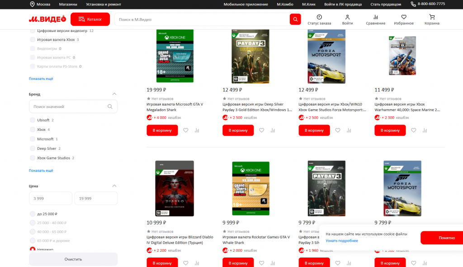This screenshot has width=463, height=267.
Task: Go to Магазины in top bar
Action: 68,4
